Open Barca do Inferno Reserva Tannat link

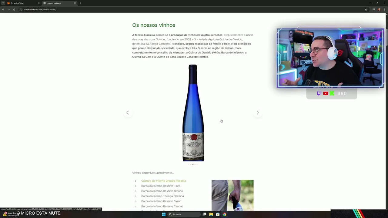click(162, 206)
